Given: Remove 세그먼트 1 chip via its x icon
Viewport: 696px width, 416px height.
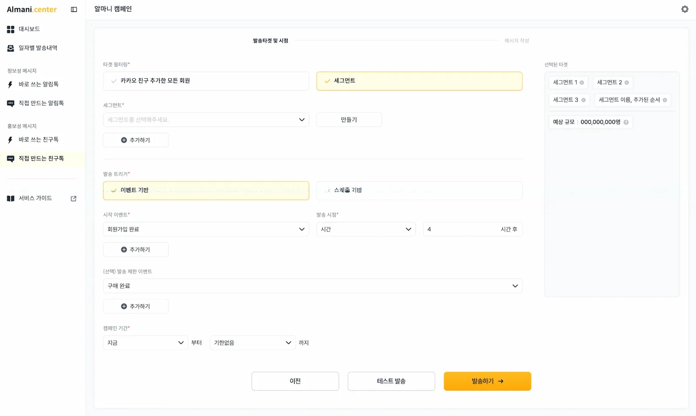Looking at the screenshot, I should [x=582, y=83].
